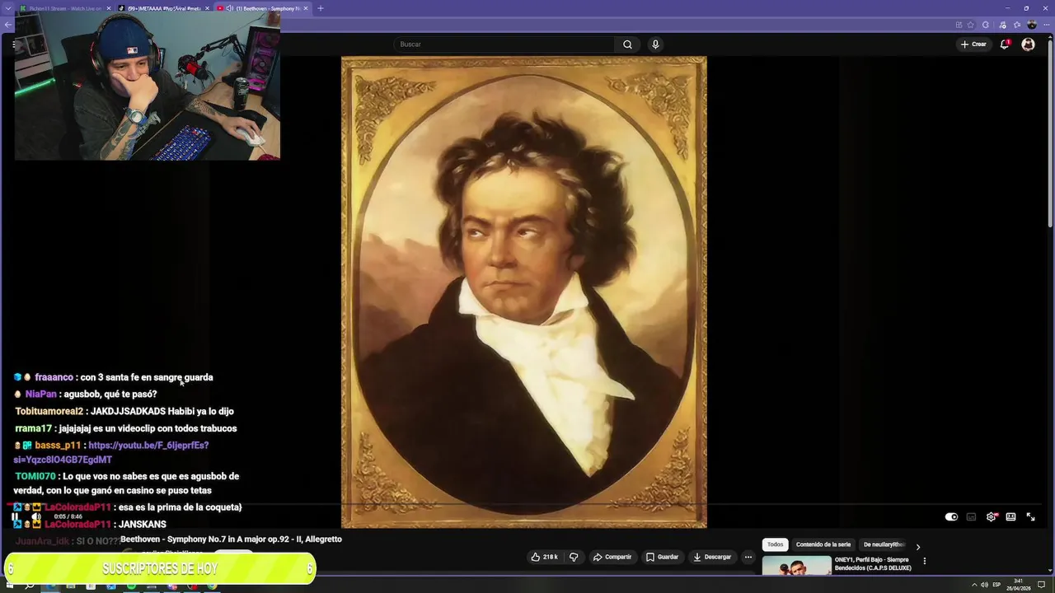This screenshot has height=593, width=1055.
Task: Mute the video player volume
Action: 36,517
